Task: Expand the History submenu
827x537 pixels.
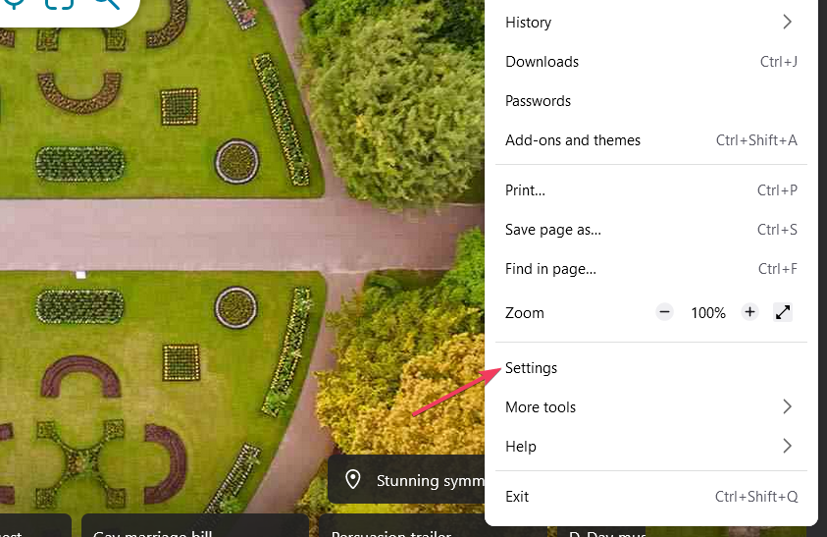Action: [x=650, y=23]
